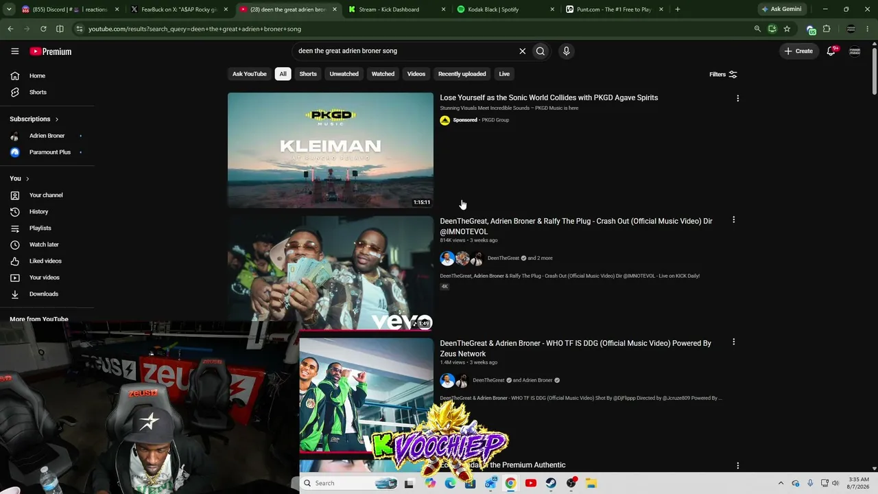Open Chrome tab search dropdown
878x494 pixels.
(x=9, y=10)
